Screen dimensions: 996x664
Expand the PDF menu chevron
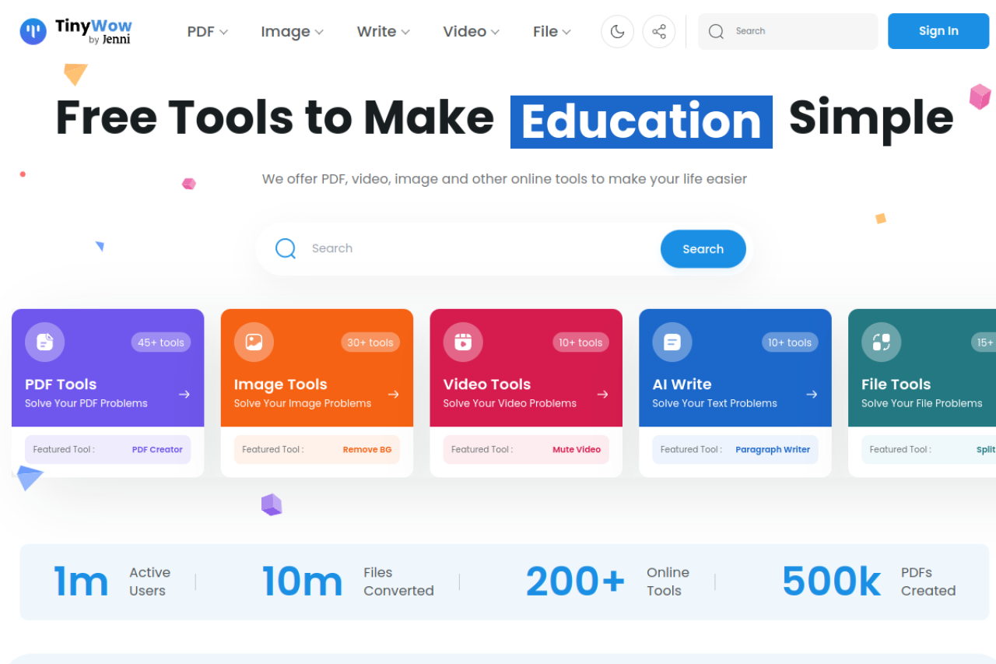(x=224, y=32)
